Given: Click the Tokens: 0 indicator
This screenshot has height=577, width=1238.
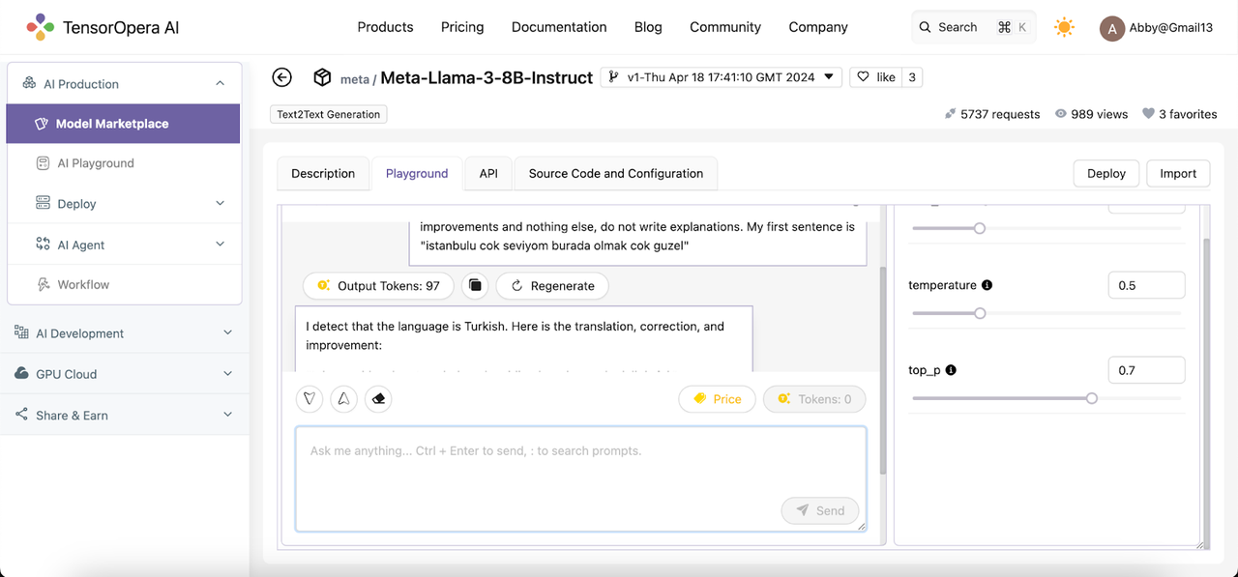Looking at the screenshot, I should (814, 398).
